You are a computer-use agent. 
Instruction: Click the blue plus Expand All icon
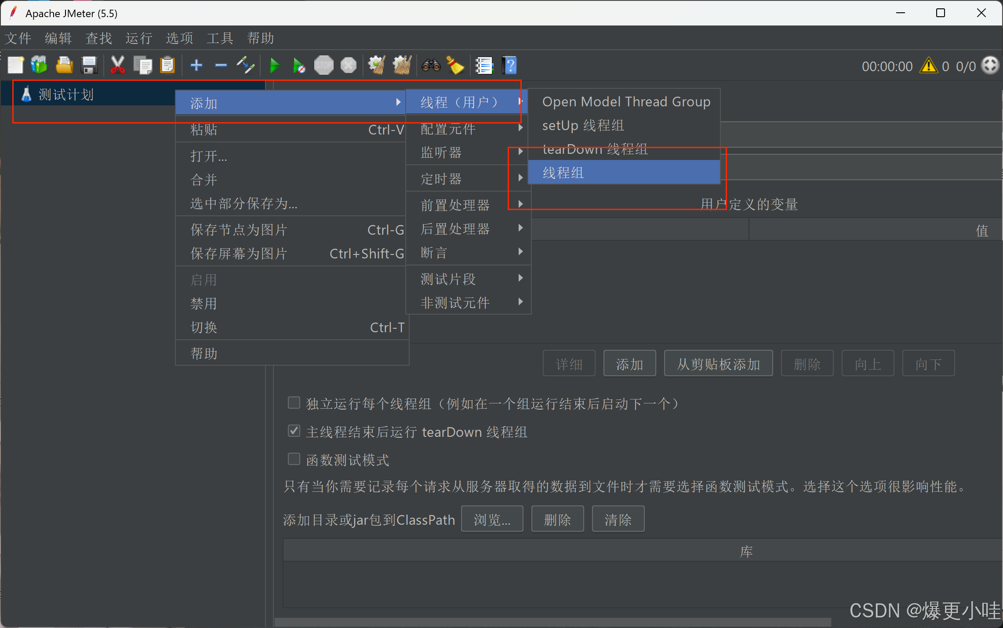(x=196, y=66)
